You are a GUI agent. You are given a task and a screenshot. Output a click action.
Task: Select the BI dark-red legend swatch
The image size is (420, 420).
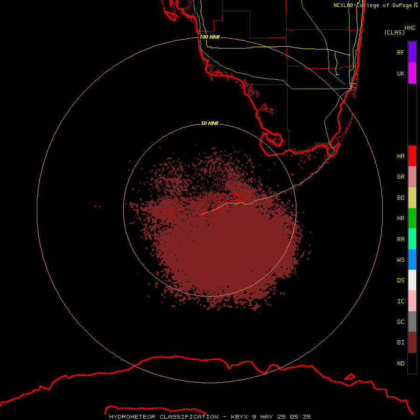pyautogui.click(x=412, y=343)
